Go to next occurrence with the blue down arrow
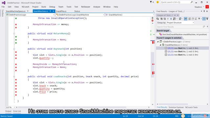This screenshot has width=210, height=118. point(171,19)
